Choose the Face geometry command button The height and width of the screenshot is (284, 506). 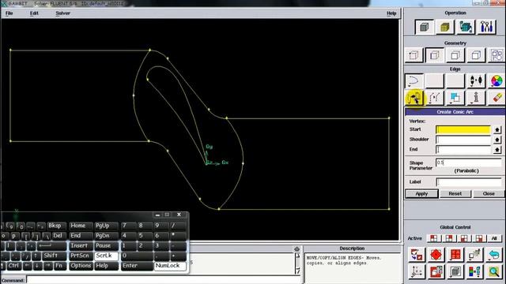click(x=455, y=55)
